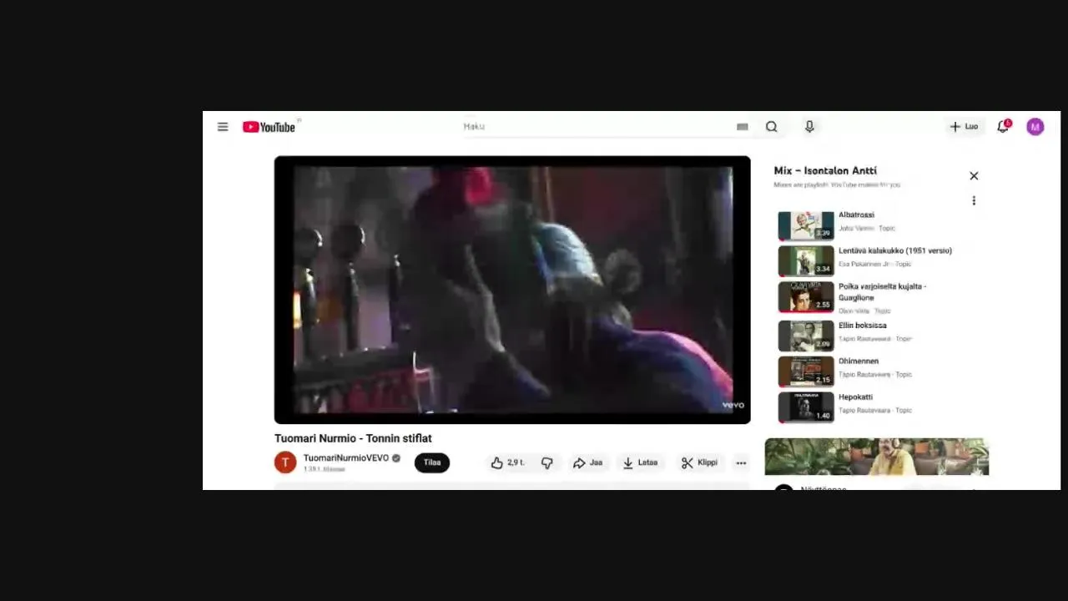Screen dimensions: 1068x601
Task: Open the TuomariNurmioVEVO channel name link
Action: point(346,458)
